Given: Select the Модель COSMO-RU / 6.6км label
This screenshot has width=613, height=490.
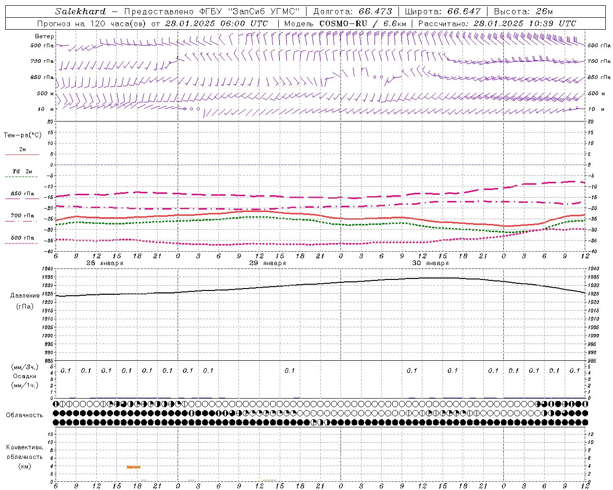Looking at the screenshot, I should [345, 23].
